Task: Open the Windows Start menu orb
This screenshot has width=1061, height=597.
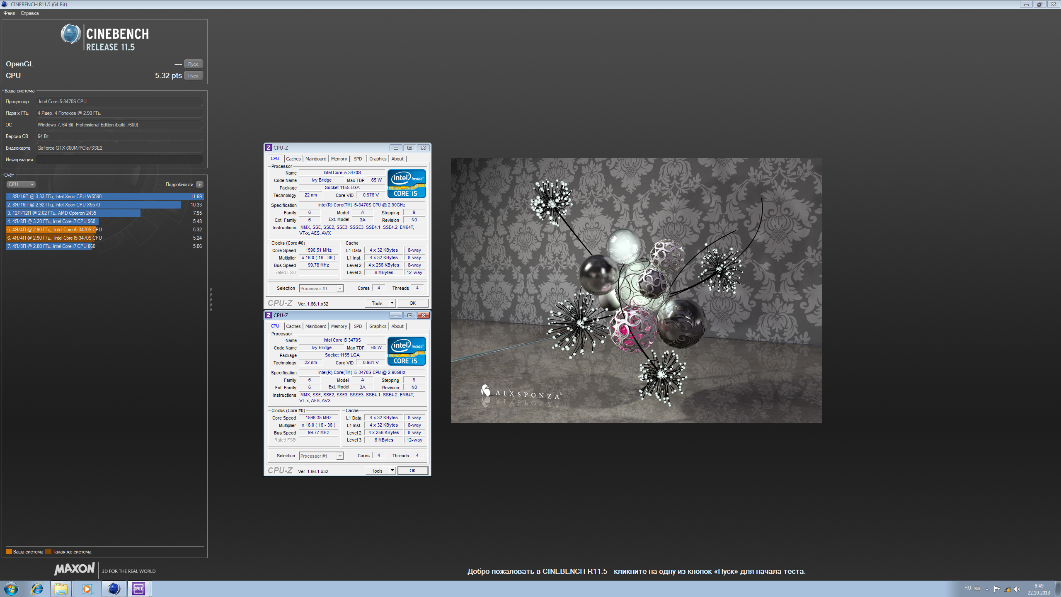Action: (11, 589)
